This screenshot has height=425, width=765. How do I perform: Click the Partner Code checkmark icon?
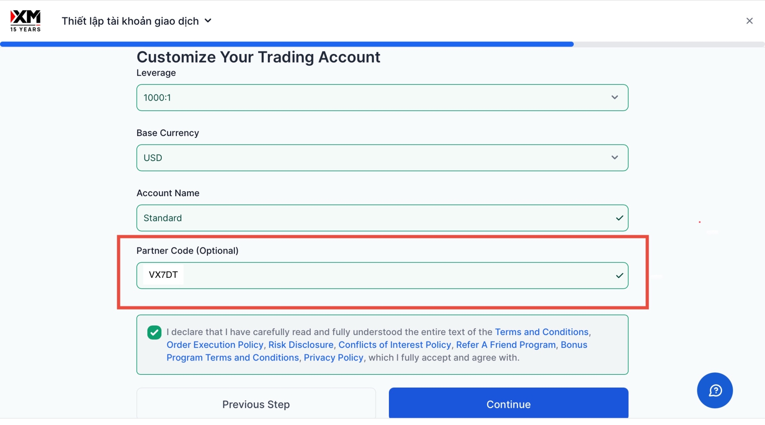click(619, 275)
